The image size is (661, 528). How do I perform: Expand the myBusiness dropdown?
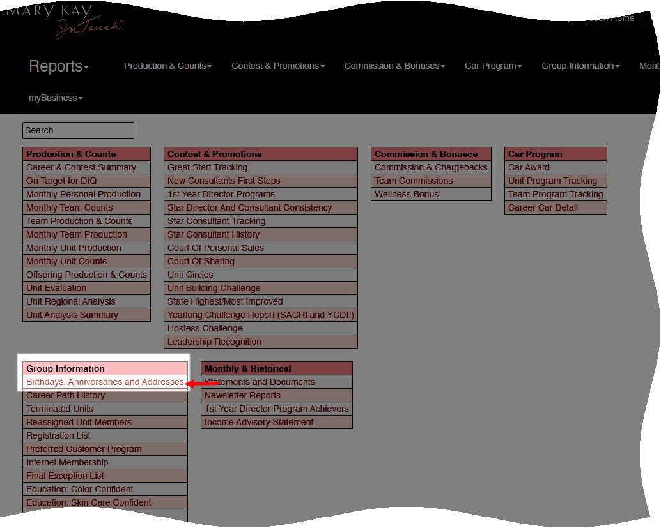tap(56, 98)
